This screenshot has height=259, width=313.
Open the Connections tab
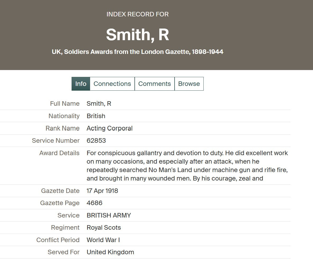(112, 84)
